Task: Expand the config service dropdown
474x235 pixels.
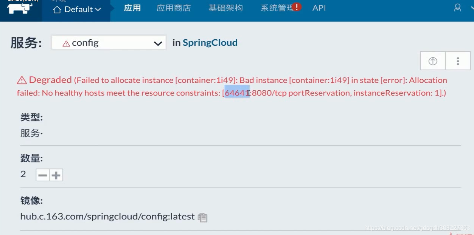Action: (x=109, y=43)
